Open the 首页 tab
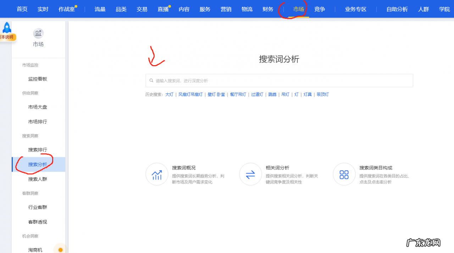This screenshot has height=253, width=454. point(22,9)
